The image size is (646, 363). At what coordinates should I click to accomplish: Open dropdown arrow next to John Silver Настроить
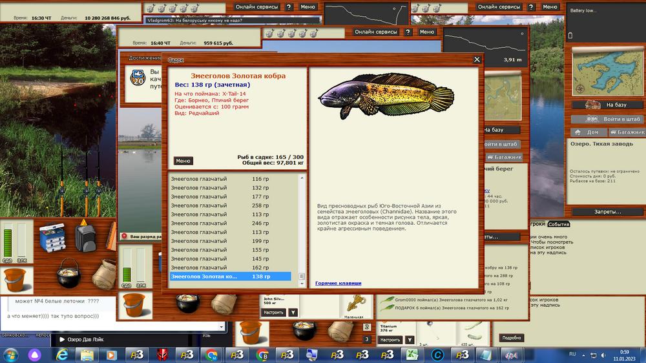click(293, 313)
